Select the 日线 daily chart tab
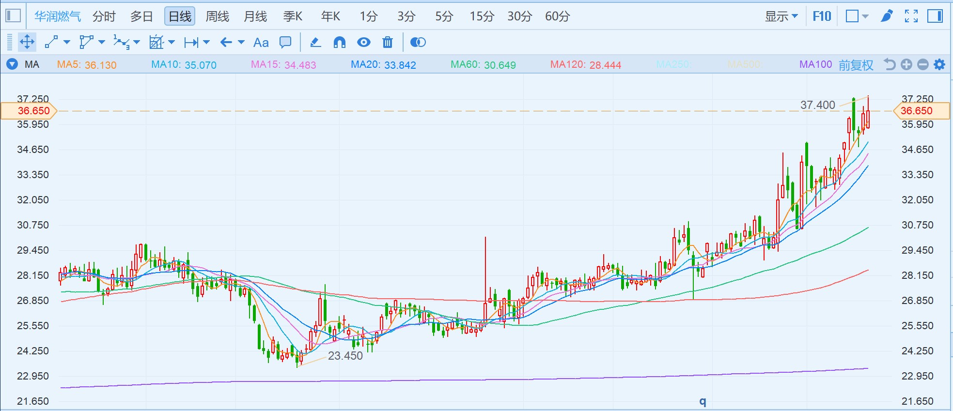This screenshot has width=953, height=411. 180,16
